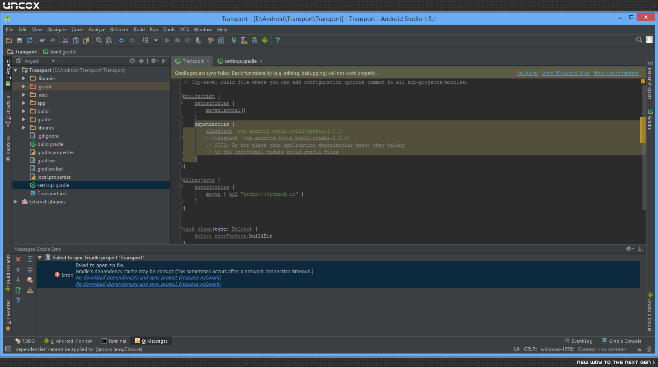Select gradle.properties file
The width and height of the screenshot is (658, 367).
pos(56,152)
